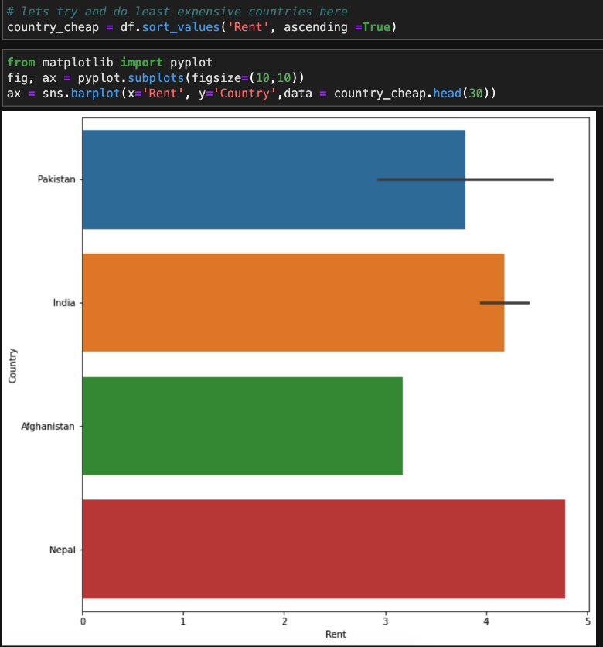This screenshot has height=647, width=603.
Task: Click the error bar on the India bar
Action: pos(505,303)
